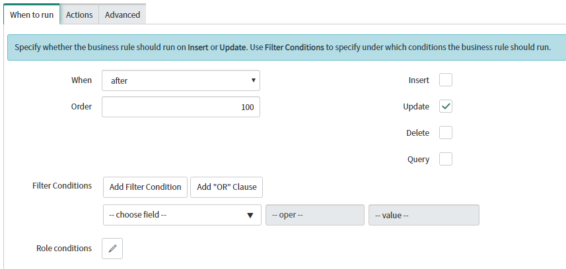Switch to the Advanced tab
Image resolution: width=566 pixels, height=269 pixels.
pyautogui.click(x=122, y=15)
